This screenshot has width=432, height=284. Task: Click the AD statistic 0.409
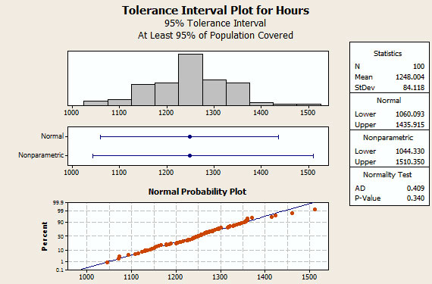(x=415, y=189)
